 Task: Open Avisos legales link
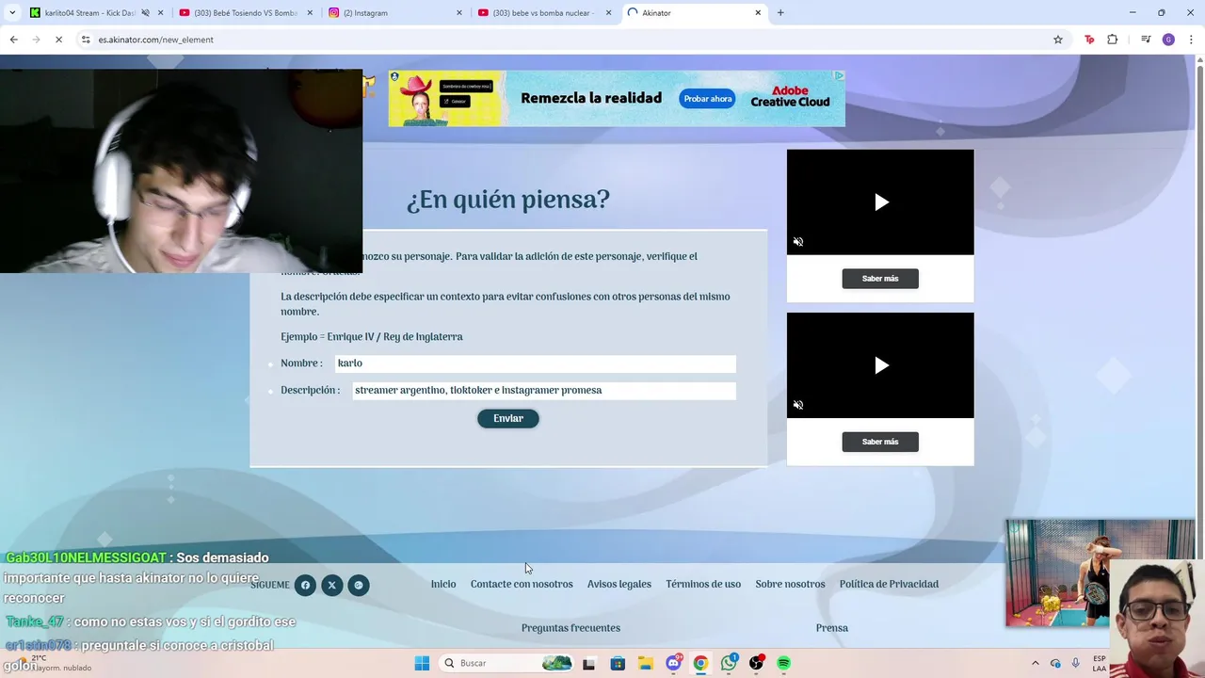click(619, 584)
